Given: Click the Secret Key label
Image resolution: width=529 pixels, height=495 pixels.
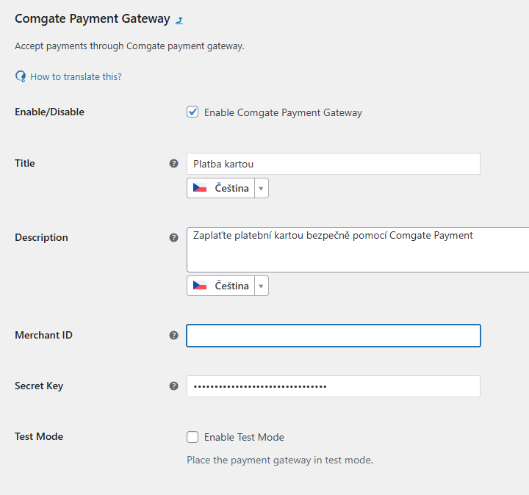Looking at the screenshot, I should coord(39,386).
